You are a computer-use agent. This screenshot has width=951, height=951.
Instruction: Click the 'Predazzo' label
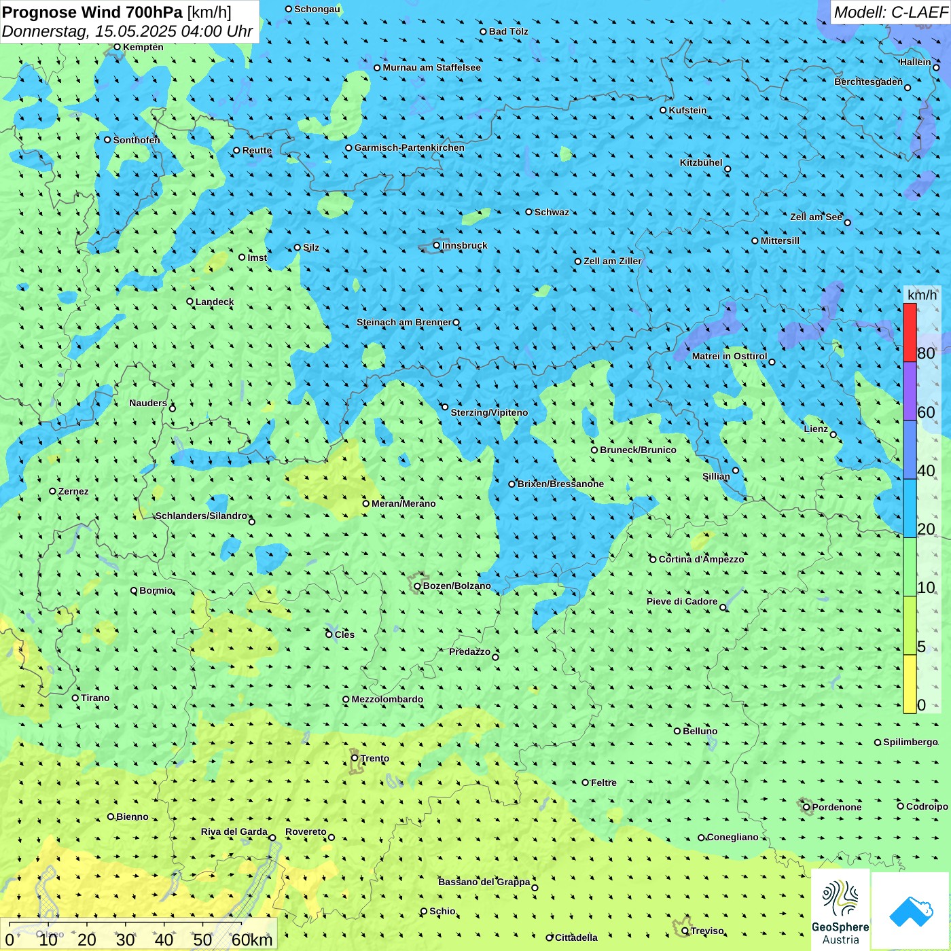[x=469, y=651]
